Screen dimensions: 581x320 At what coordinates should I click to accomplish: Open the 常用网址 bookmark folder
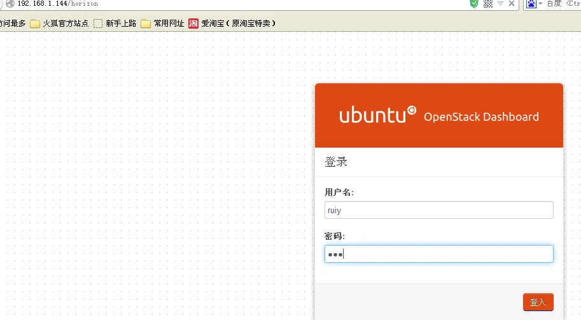(x=162, y=24)
